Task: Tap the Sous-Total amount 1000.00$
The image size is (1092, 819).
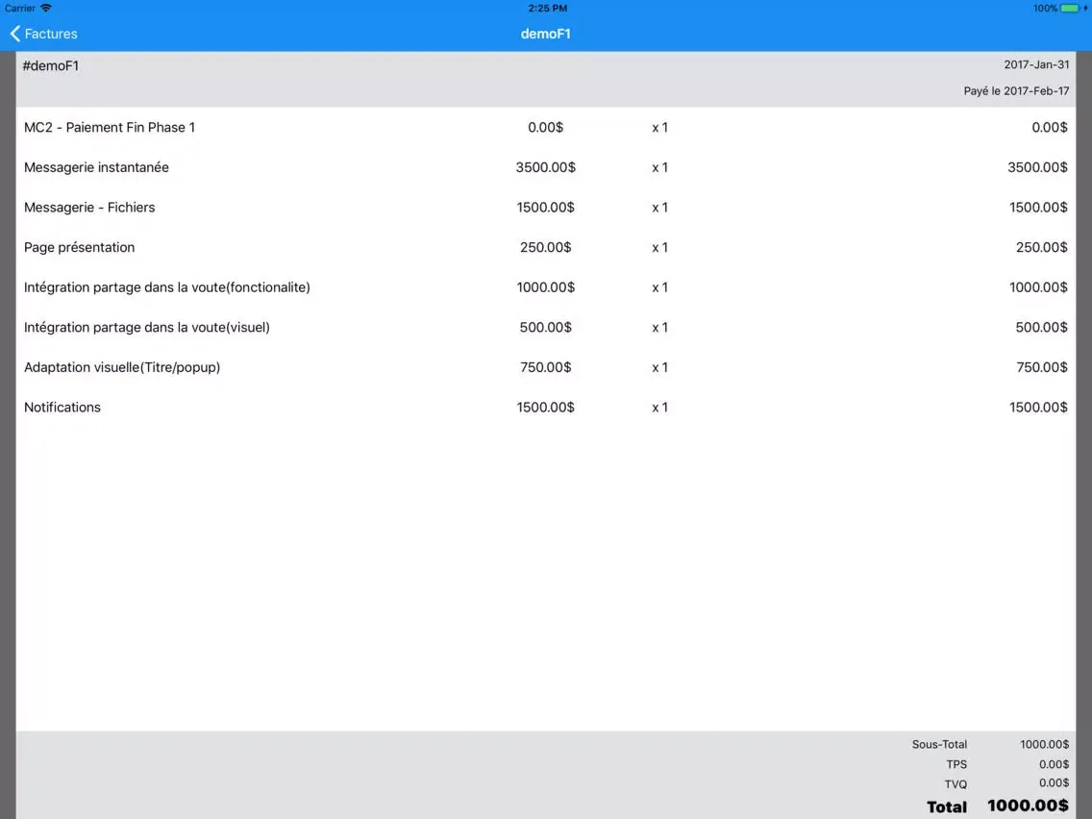Action: coord(1044,744)
